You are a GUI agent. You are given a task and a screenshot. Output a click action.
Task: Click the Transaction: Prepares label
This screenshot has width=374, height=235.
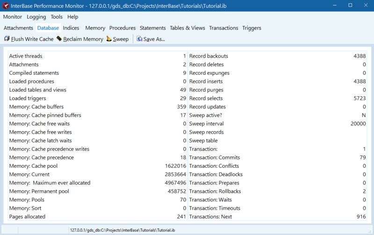214,183
